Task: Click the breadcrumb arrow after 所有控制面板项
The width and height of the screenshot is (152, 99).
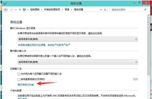Action: tap(62, 10)
